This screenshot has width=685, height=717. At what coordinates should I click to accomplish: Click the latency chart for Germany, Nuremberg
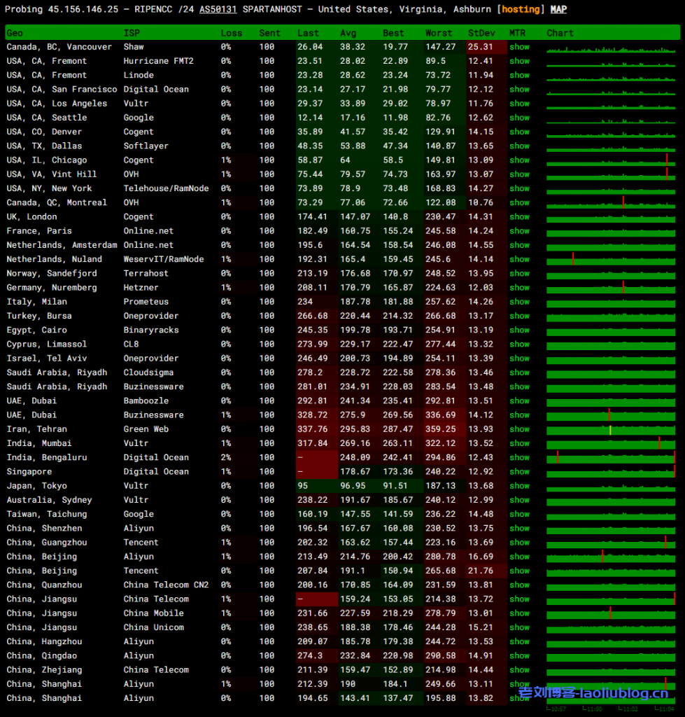[611, 288]
